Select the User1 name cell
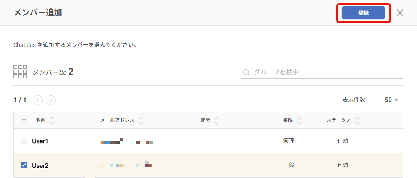The width and height of the screenshot is (417, 178). point(40,141)
